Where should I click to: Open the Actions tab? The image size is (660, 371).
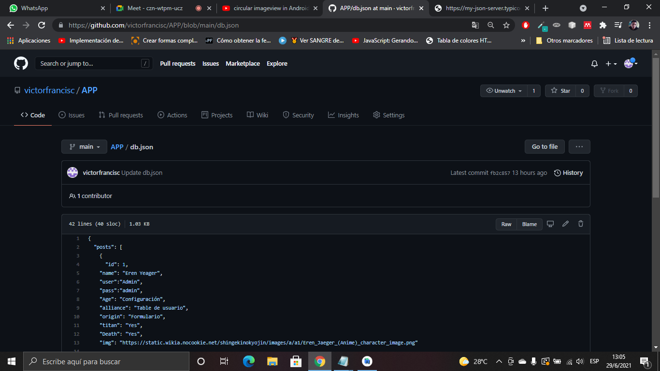172,115
